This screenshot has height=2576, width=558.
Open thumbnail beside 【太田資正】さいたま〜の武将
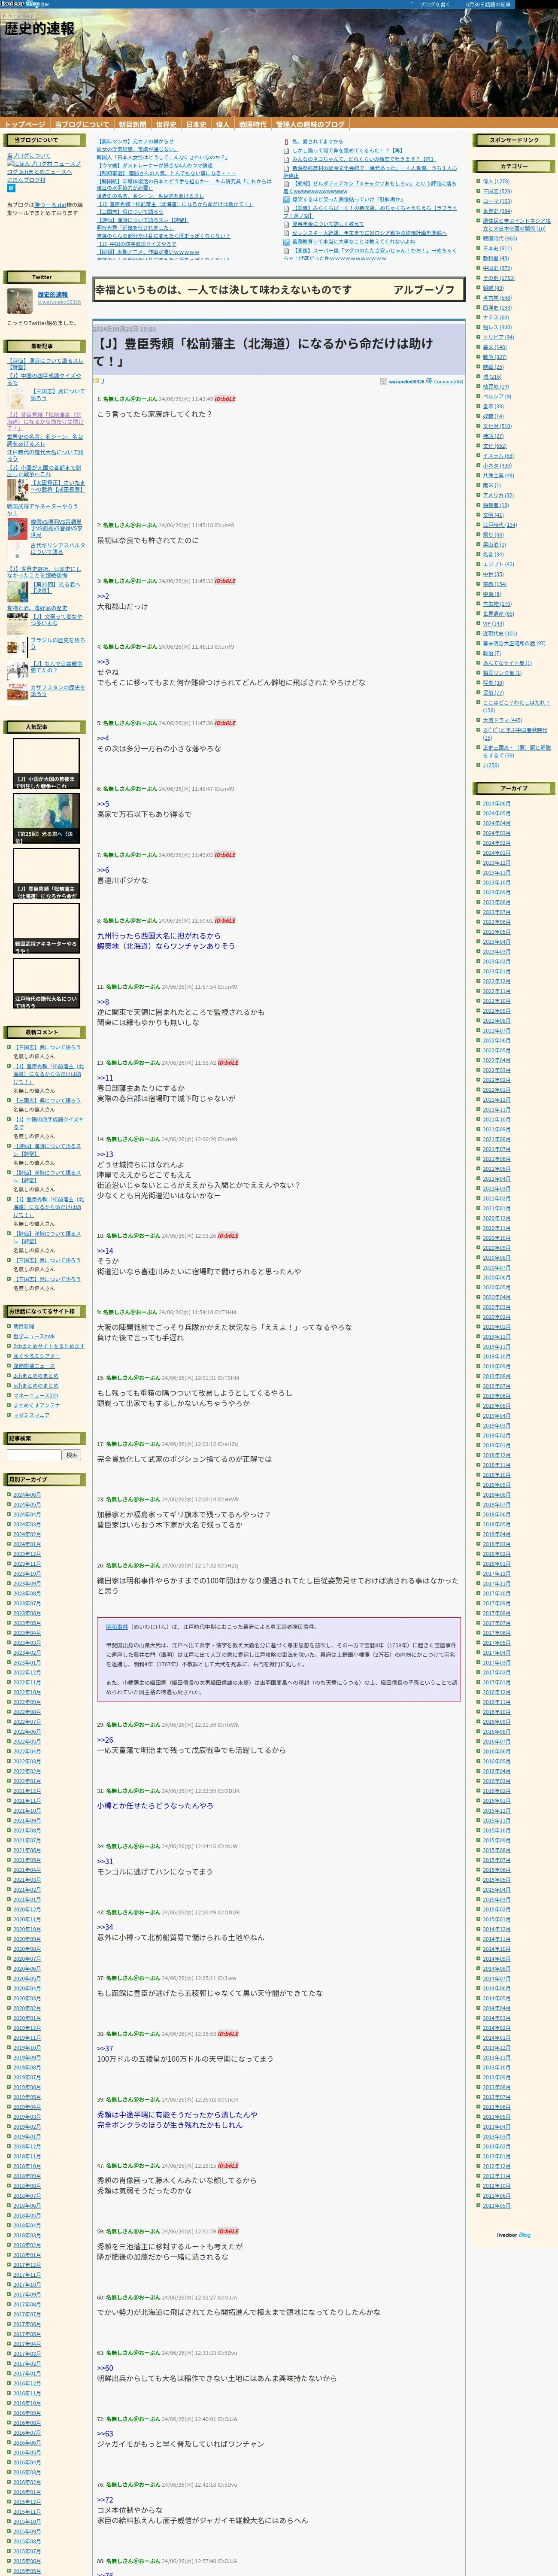click(x=18, y=489)
